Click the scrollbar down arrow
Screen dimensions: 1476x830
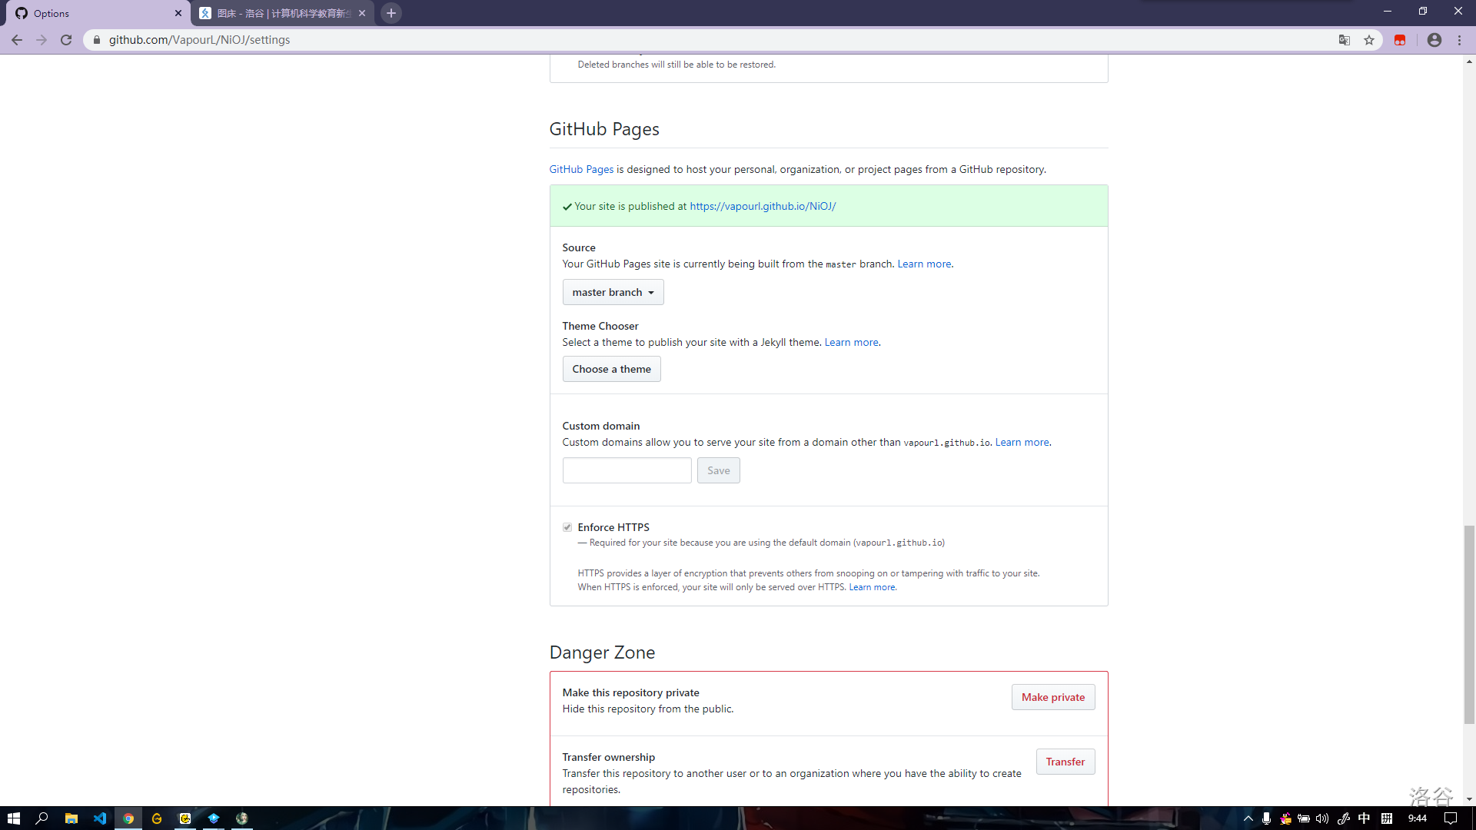(x=1469, y=799)
